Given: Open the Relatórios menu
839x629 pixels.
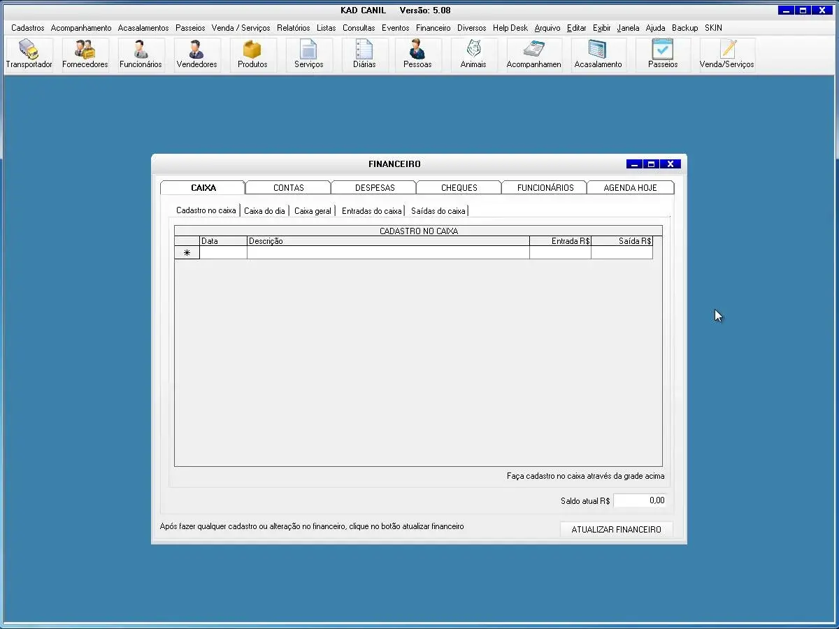Looking at the screenshot, I should coord(293,28).
